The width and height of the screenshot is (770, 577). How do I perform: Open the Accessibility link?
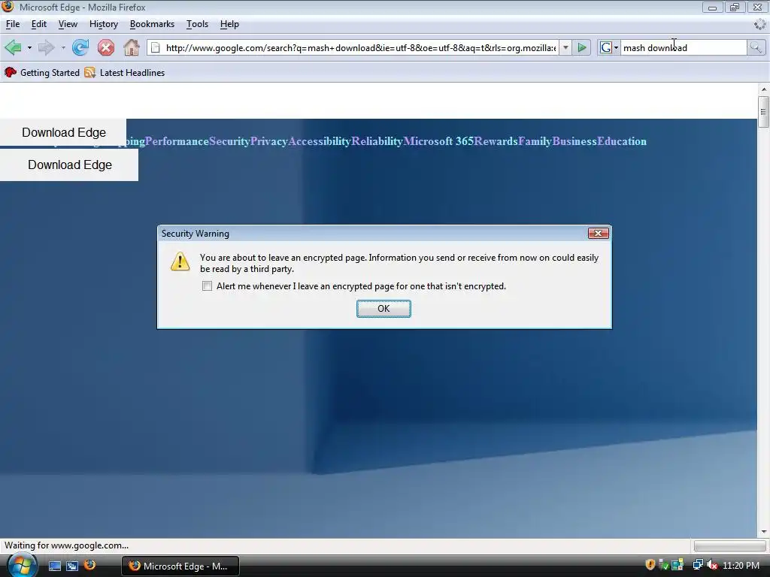tap(320, 141)
